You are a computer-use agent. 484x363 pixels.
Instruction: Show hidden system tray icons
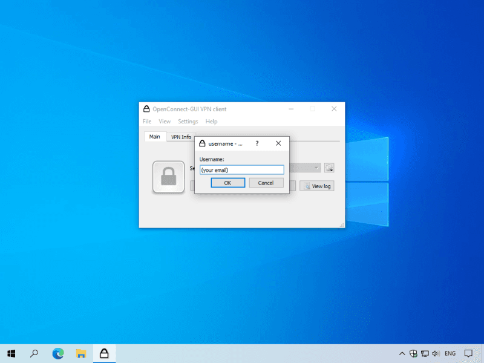(x=402, y=353)
